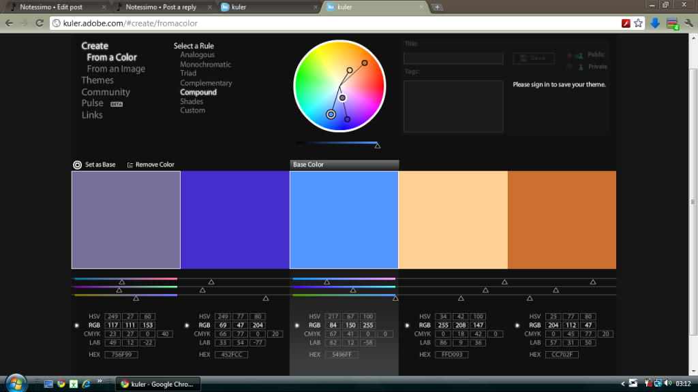Switch to the Notessimo Post a reply tab
The image size is (698, 392).
point(162,7)
